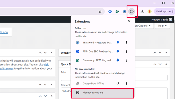
Task: Click the Extensions puzzle icon
Action: tap(132, 11)
